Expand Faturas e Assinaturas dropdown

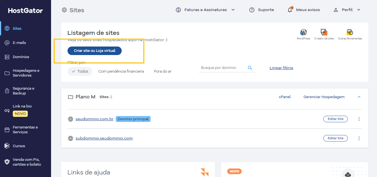[205, 10]
